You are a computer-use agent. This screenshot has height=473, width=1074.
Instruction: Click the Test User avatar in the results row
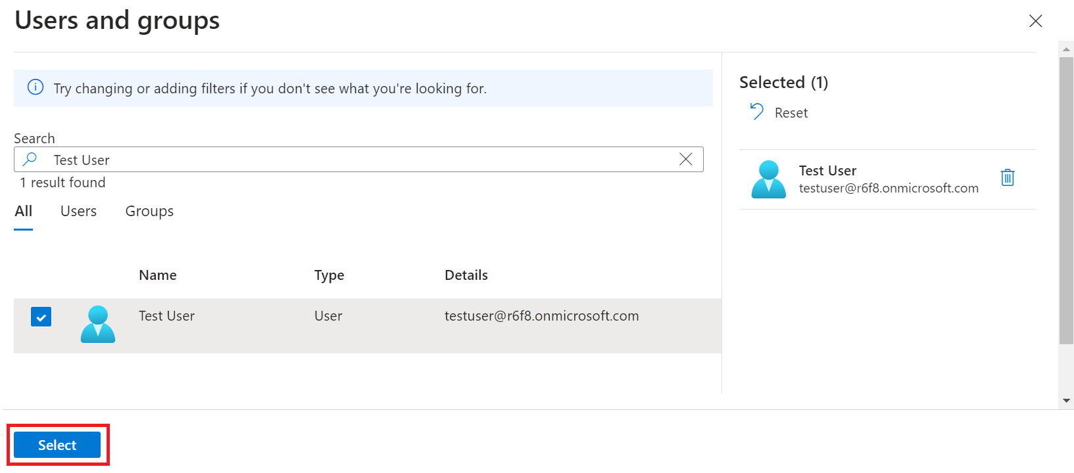(x=98, y=325)
